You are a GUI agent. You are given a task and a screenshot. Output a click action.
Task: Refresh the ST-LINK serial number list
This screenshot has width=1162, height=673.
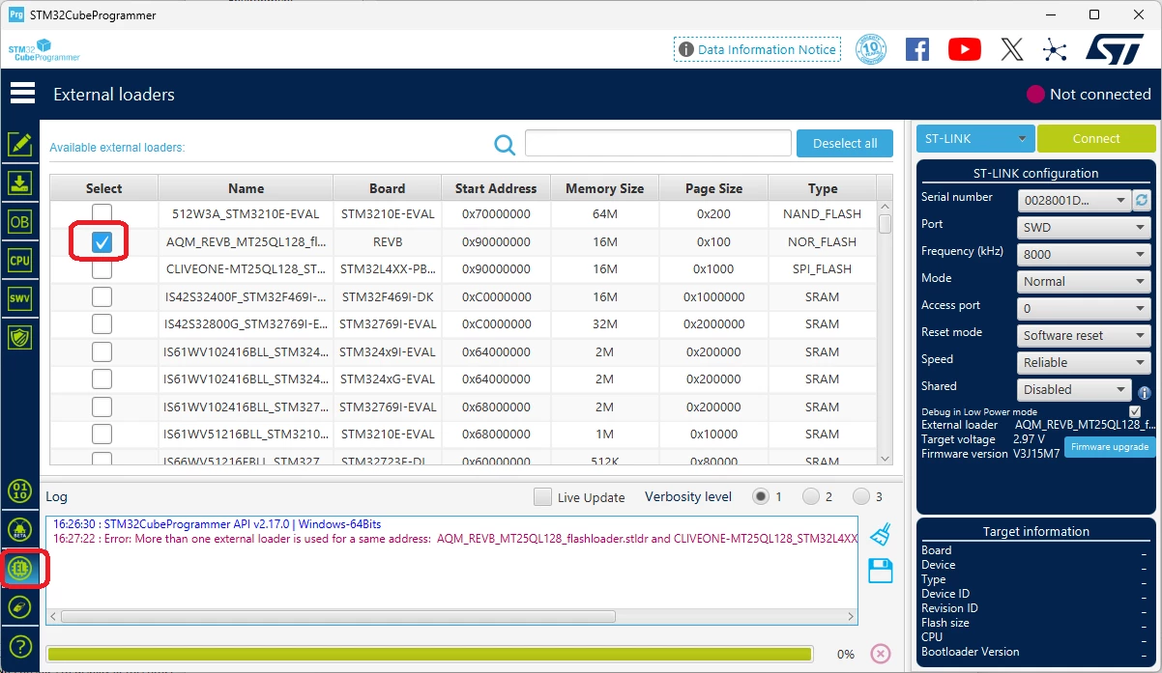(x=1142, y=200)
